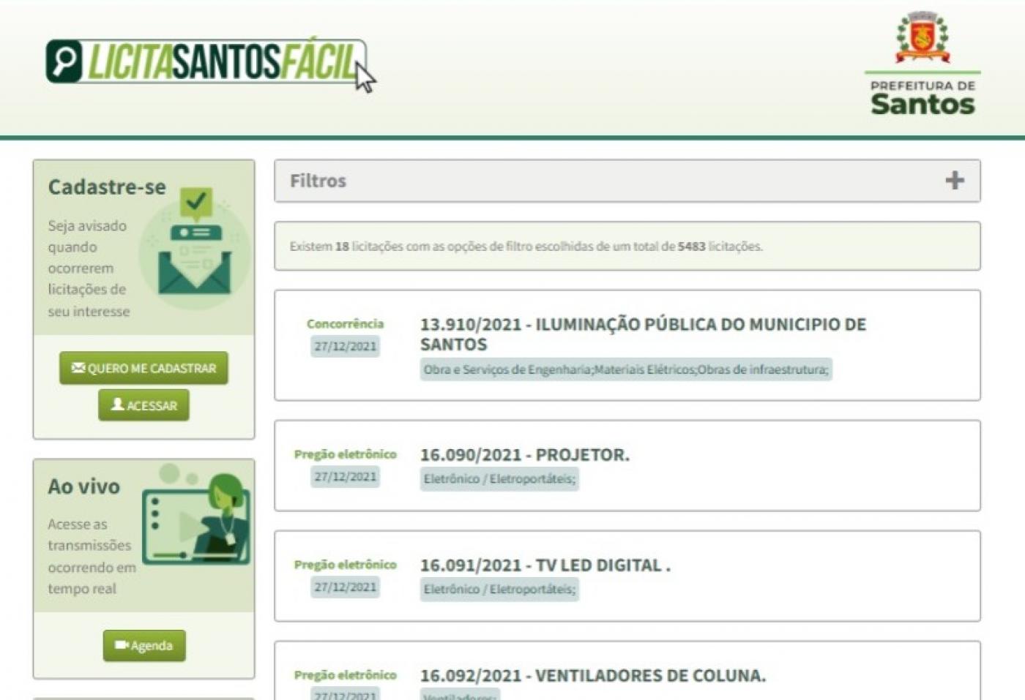1025x700 pixels.
Task: Click the Pregão eletrônico label for Ventiladores
Action: (345, 675)
